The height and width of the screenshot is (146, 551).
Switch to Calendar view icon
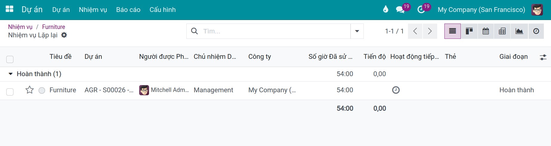(x=486, y=31)
